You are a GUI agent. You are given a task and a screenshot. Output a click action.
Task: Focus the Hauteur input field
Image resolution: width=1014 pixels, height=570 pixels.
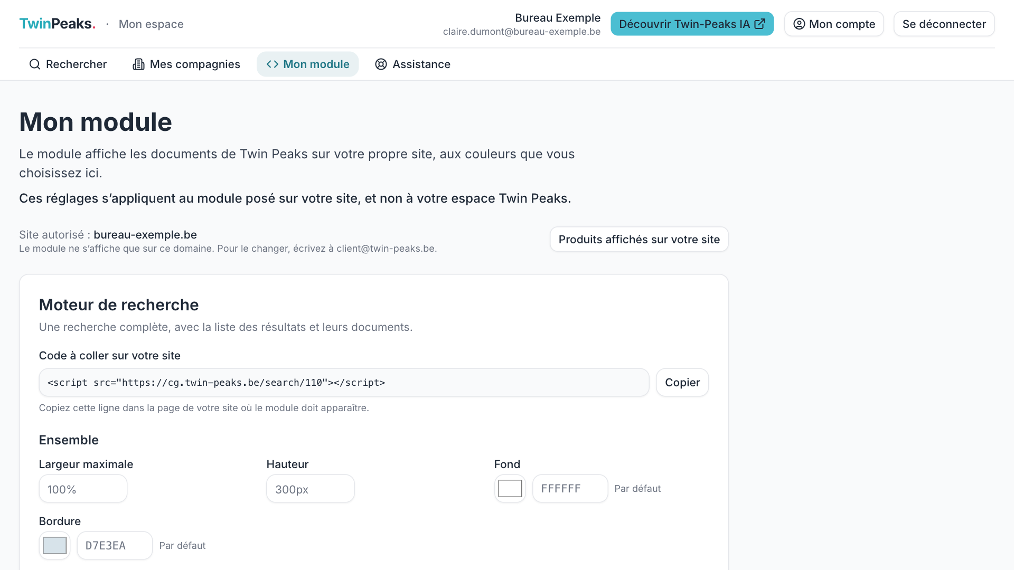pyautogui.click(x=311, y=489)
